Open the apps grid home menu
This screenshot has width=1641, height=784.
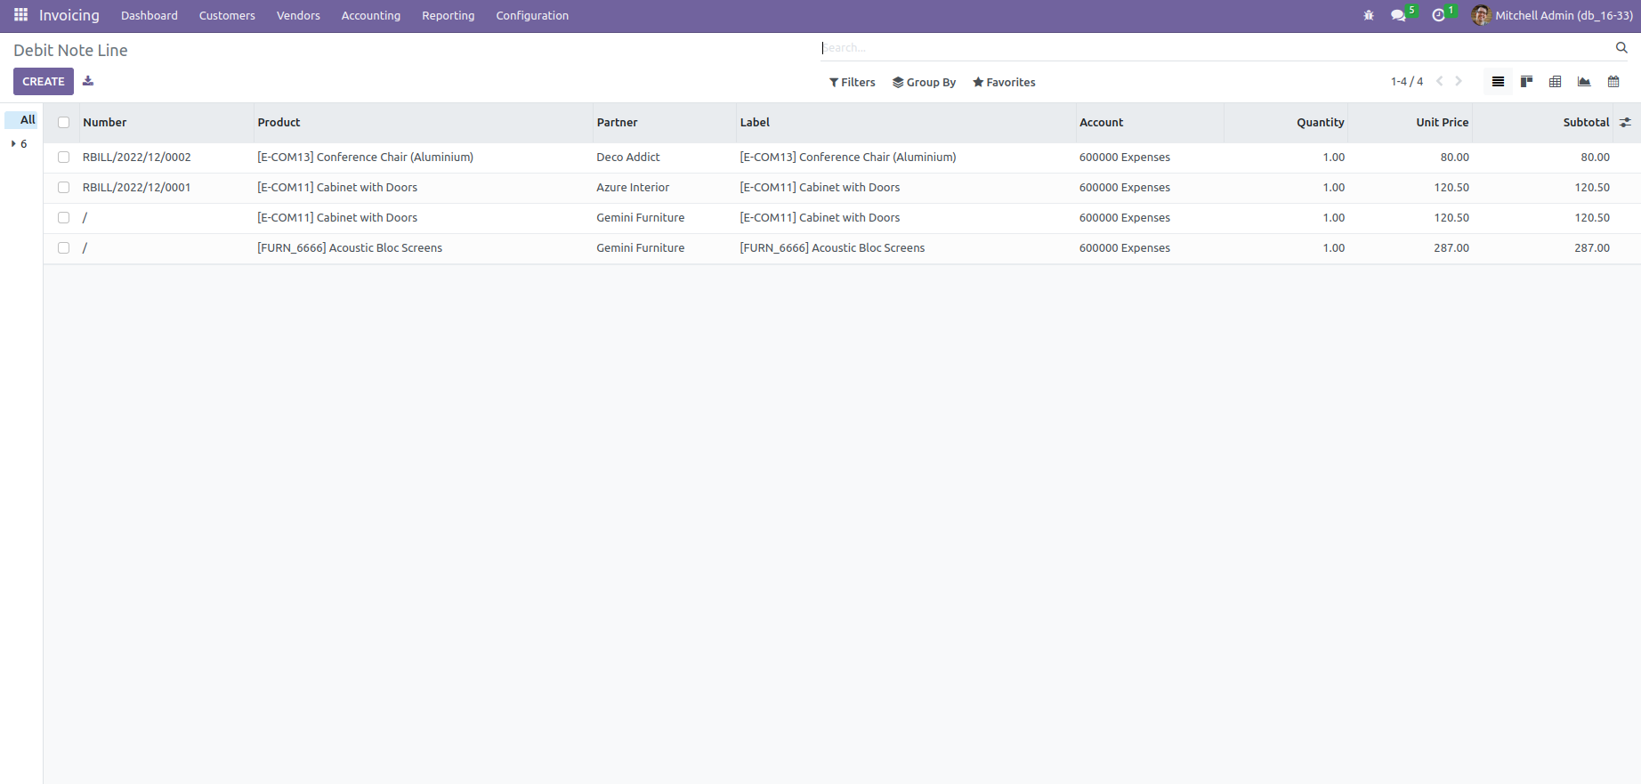(x=21, y=15)
